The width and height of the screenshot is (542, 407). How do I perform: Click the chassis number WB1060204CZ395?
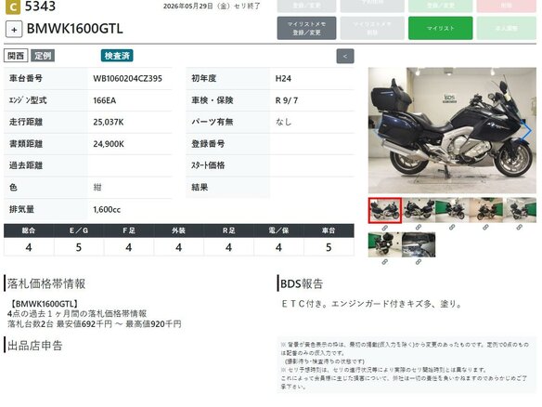tap(127, 79)
